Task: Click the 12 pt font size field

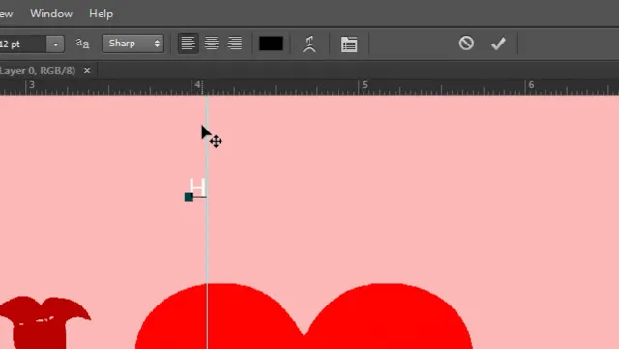Action: pyautogui.click(x=22, y=44)
